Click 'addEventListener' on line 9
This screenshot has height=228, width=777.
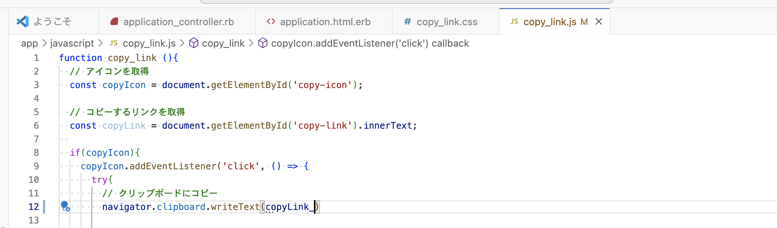[x=173, y=166]
